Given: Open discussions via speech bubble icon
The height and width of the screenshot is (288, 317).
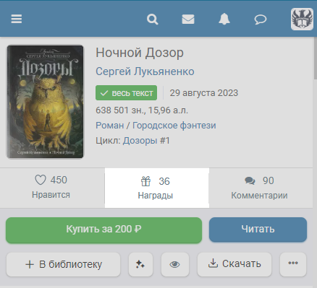Looking at the screenshot, I should [x=261, y=19].
